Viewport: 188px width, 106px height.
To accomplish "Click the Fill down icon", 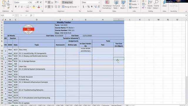I will tap(143, 4).
